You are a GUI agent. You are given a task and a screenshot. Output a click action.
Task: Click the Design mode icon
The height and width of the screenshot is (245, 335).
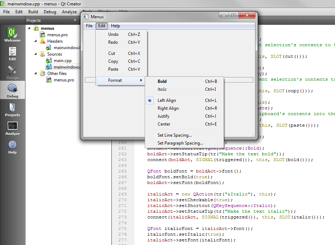[x=12, y=72]
